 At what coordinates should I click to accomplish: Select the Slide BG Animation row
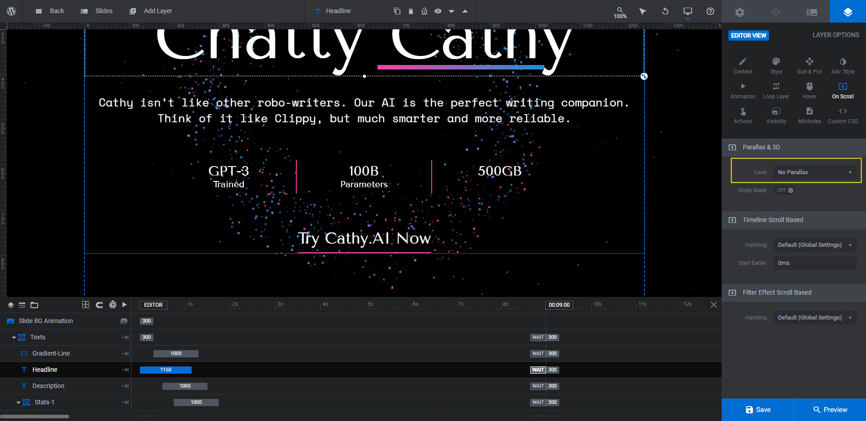[x=65, y=321]
